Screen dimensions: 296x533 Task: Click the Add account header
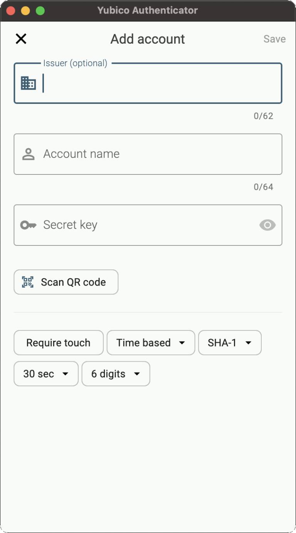(x=148, y=39)
